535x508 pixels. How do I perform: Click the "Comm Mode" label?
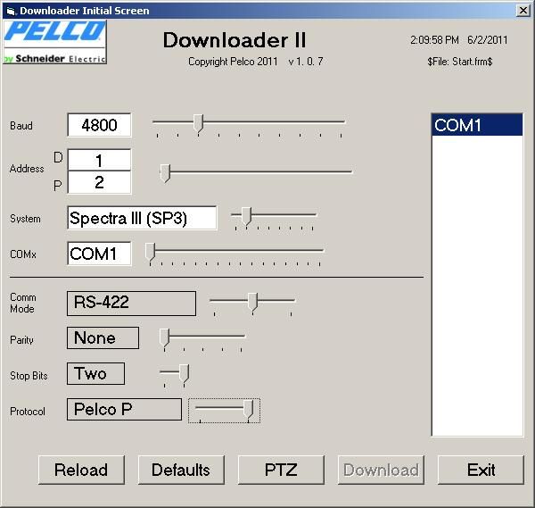coord(23,303)
